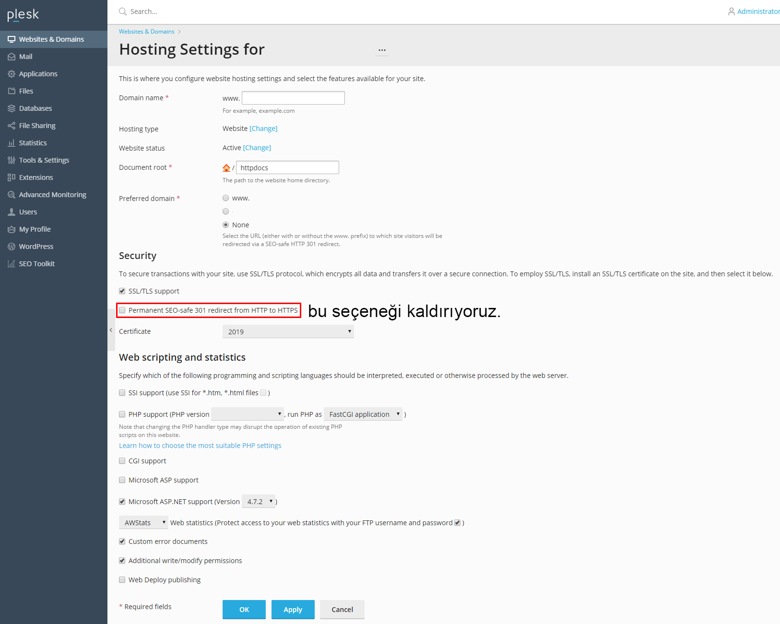This screenshot has height=624, width=780.
Task: Open Extensions in the sidebar
Action: pos(54,177)
